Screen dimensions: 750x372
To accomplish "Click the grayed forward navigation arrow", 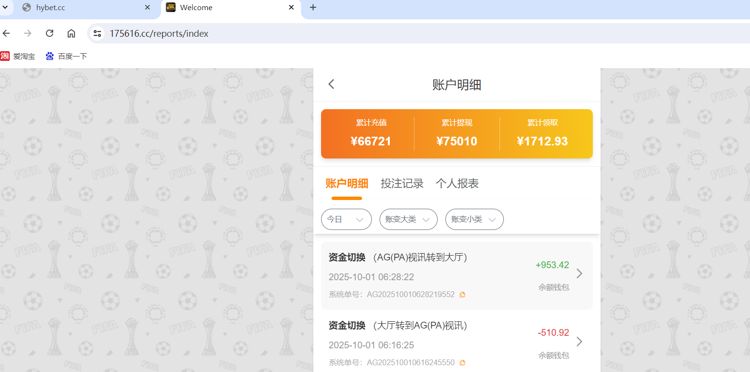I will [28, 33].
